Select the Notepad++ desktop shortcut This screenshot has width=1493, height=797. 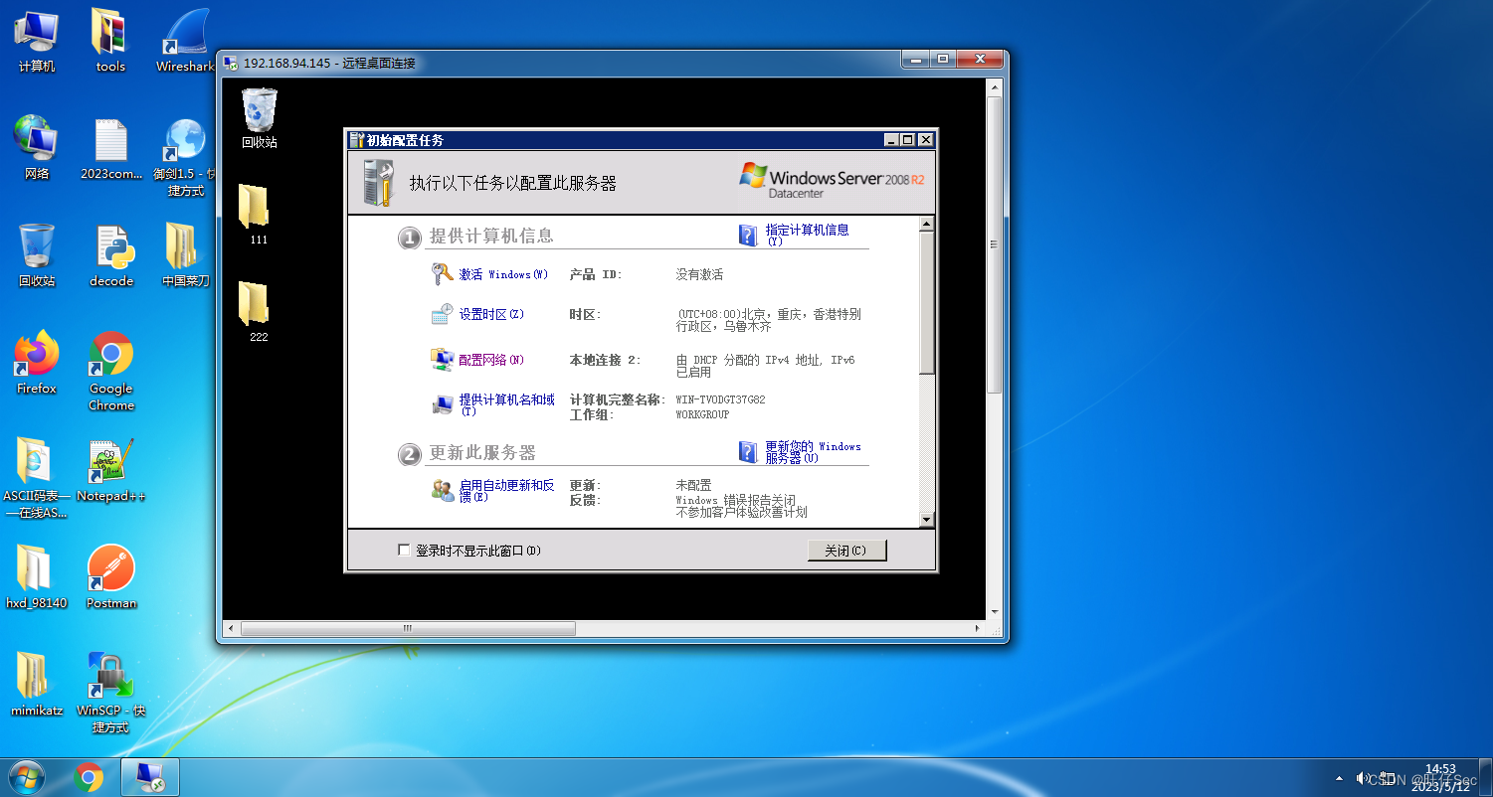coord(110,469)
